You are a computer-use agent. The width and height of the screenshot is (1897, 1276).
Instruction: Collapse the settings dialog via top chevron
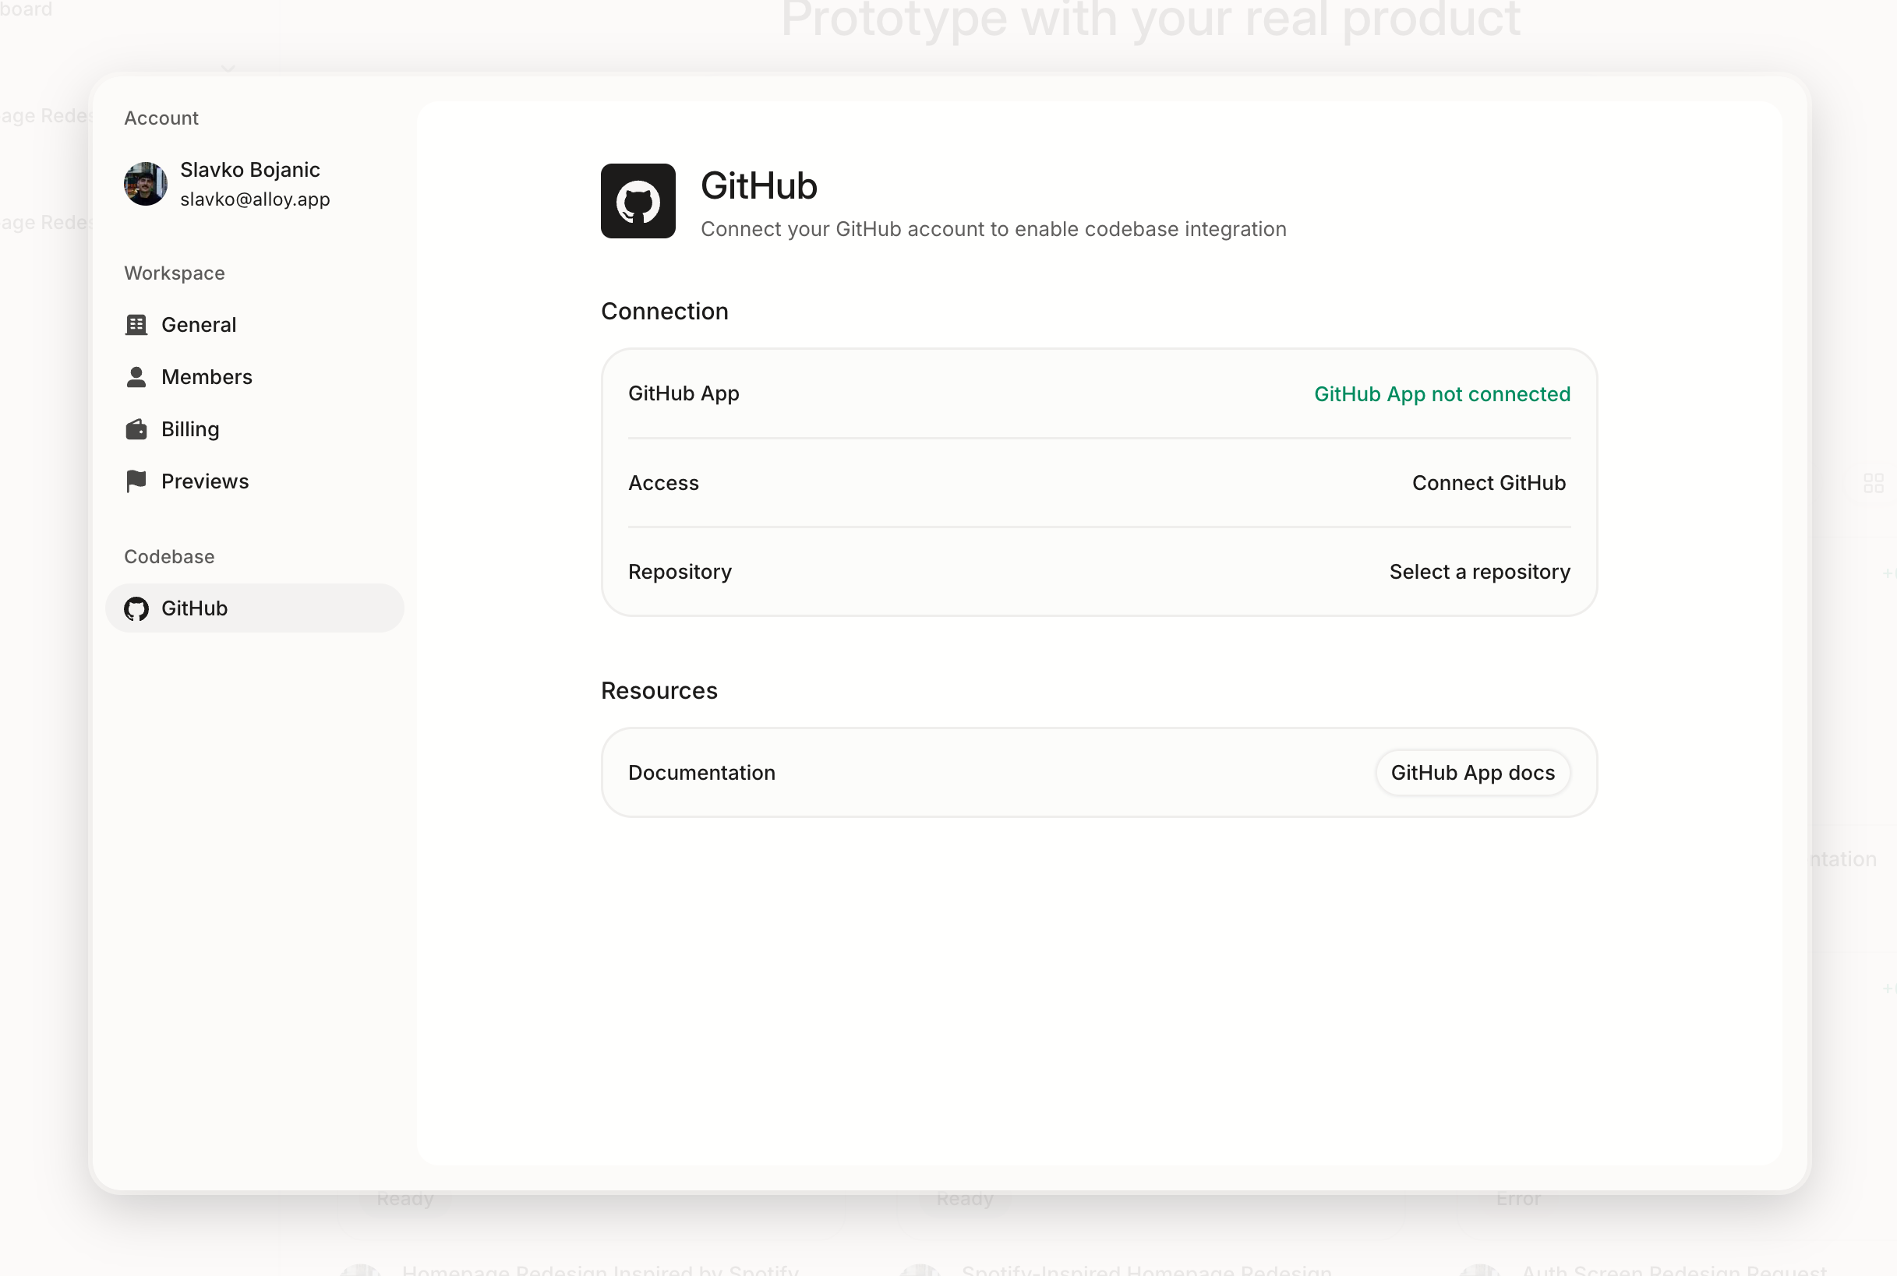point(231,69)
